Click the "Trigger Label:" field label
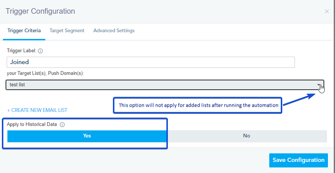335x173 pixels. coord(22,51)
